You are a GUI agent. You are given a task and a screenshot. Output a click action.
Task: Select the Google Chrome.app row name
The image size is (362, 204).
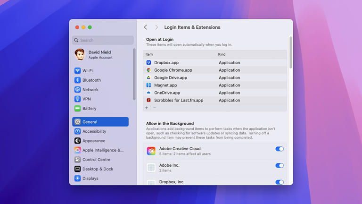coord(173,70)
